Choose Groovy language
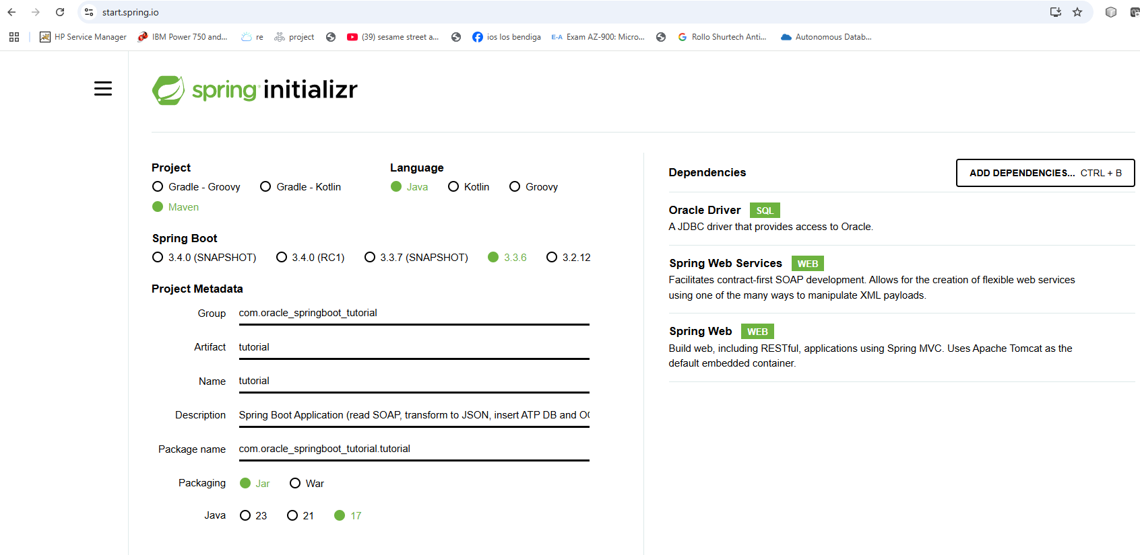Viewport: 1140px width, 555px height. coord(534,187)
